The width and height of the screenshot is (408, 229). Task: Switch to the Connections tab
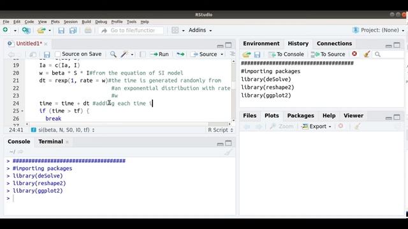tap(334, 43)
